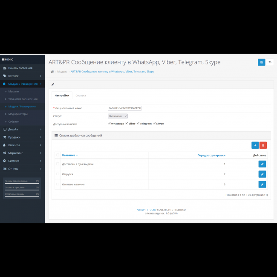The width and height of the screenshot is (277, 277).
Task: Click the red trash delete button
Action: click(x=263, y=145)
